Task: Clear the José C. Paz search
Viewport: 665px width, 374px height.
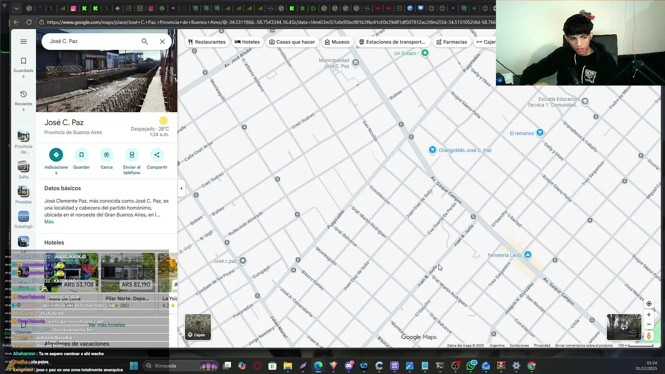Action: 162,42
